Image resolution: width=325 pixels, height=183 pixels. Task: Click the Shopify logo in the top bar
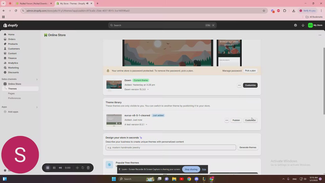click(11, 25)
